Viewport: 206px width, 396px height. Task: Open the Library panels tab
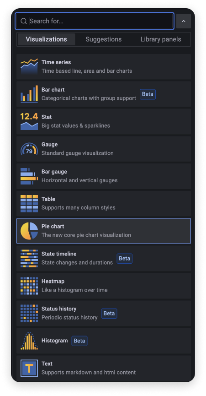tap(161, 39)
